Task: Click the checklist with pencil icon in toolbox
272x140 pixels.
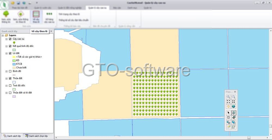Action: 233,127
